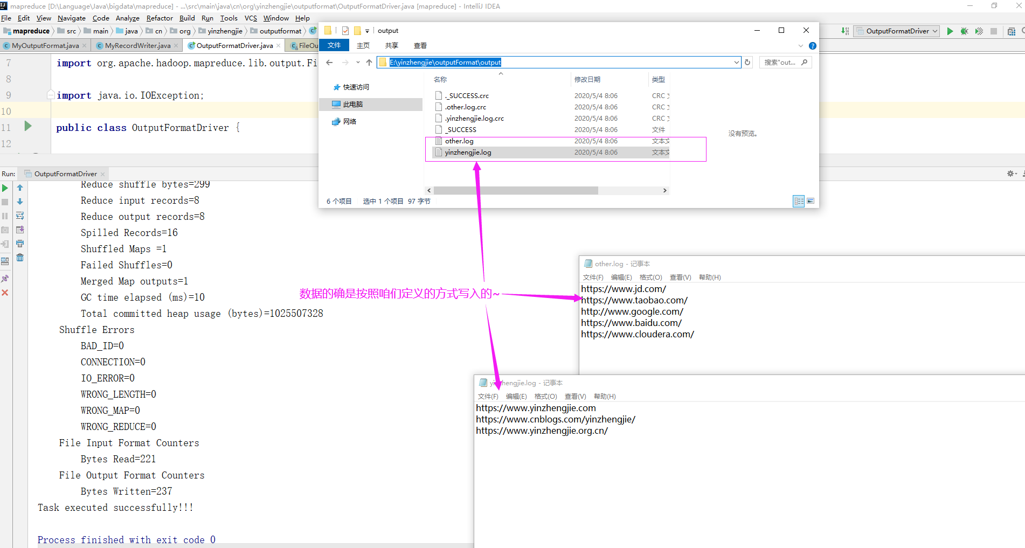Select _SUCCESS file in Explorer list
This screenshot has height=548, width=1025.
click(x=461, y=130)
